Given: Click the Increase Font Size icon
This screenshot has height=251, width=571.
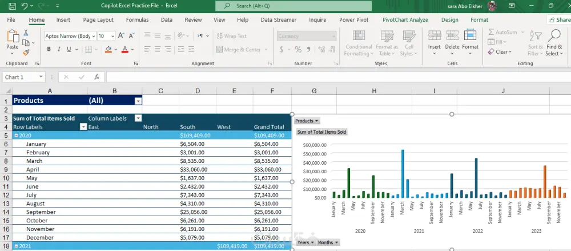Looking at the screenshot, I should click(x=122, y=35).
